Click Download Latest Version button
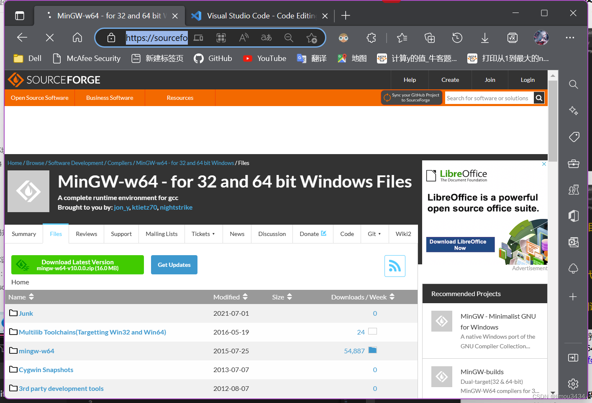This screenshot has height=403, width=592. tap(77, 265)
